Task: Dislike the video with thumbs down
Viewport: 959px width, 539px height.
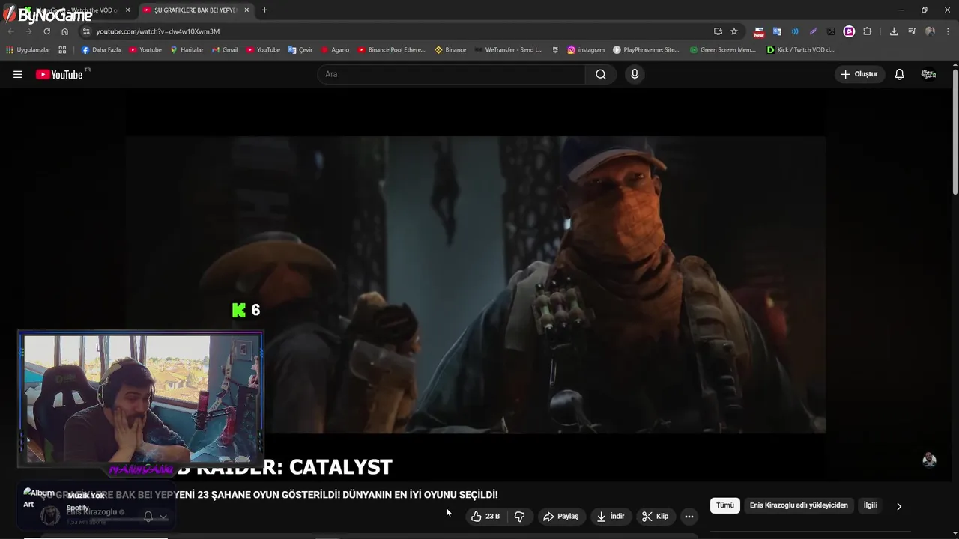Action: [x=519, y=516]
